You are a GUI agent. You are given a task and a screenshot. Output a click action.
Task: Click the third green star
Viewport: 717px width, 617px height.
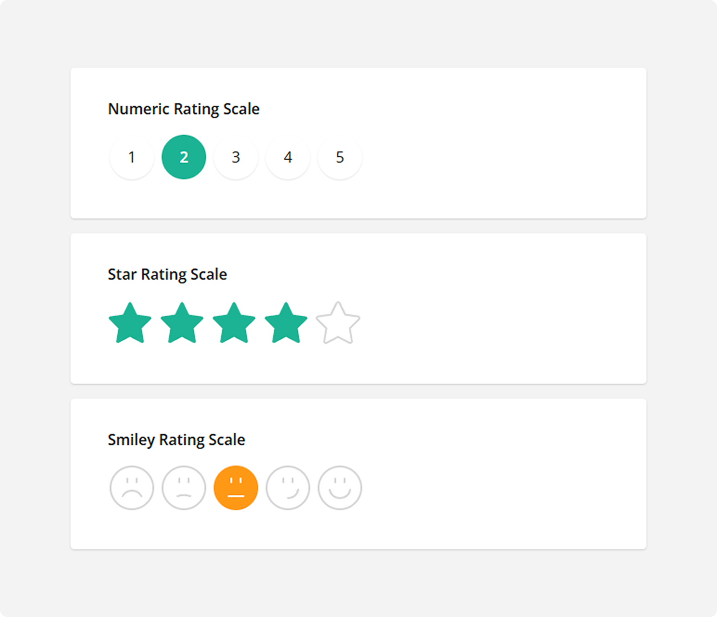coord(235,323)
